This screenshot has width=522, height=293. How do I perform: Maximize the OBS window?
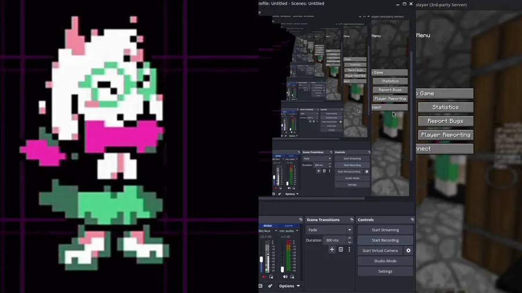404,4
